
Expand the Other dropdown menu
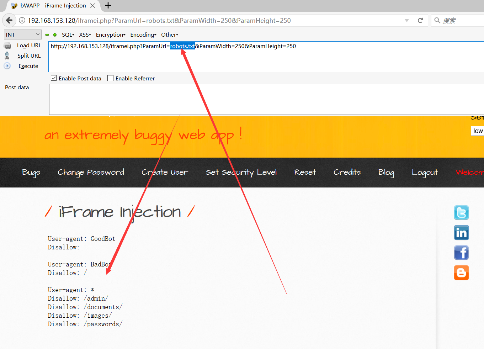tap(170, 35)
